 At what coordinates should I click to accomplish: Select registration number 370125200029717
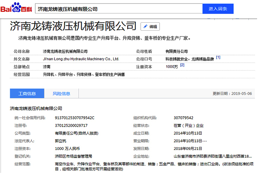click(x=71, y=125)
